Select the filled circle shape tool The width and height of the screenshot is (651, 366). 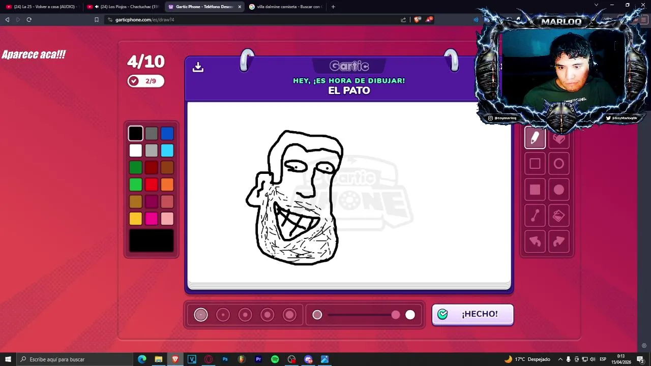click(559, 190)
